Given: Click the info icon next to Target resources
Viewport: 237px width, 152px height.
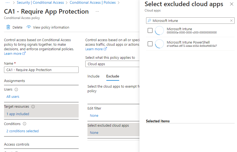Looking at the screenshot, I should [x=33, y=107].
